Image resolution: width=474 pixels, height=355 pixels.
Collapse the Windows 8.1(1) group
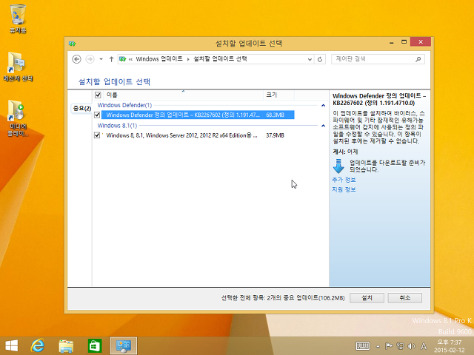pyautogui.click(x=323, y=126)
